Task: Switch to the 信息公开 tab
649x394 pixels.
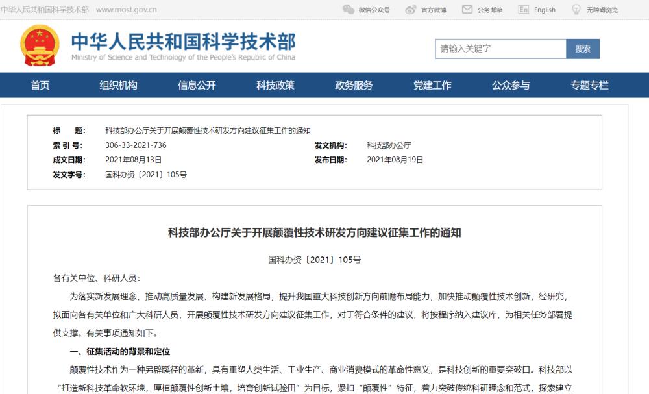Action: (x=196, y=85)
